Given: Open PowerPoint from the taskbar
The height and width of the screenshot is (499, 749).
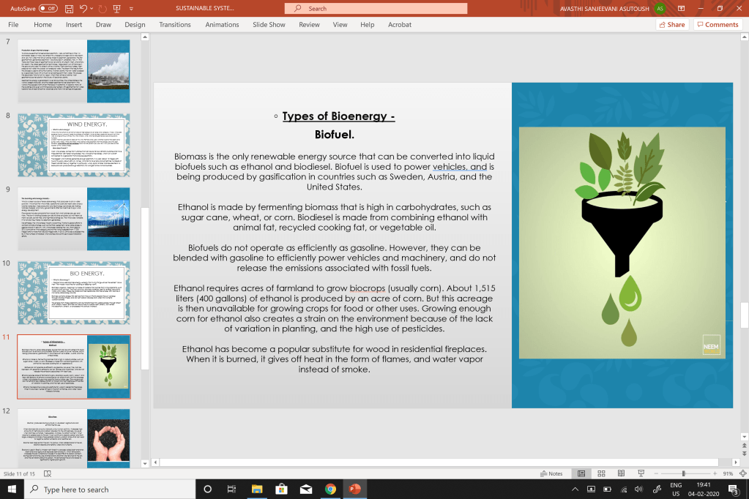Looking at the screenshot, I should [x=354, y=489].
